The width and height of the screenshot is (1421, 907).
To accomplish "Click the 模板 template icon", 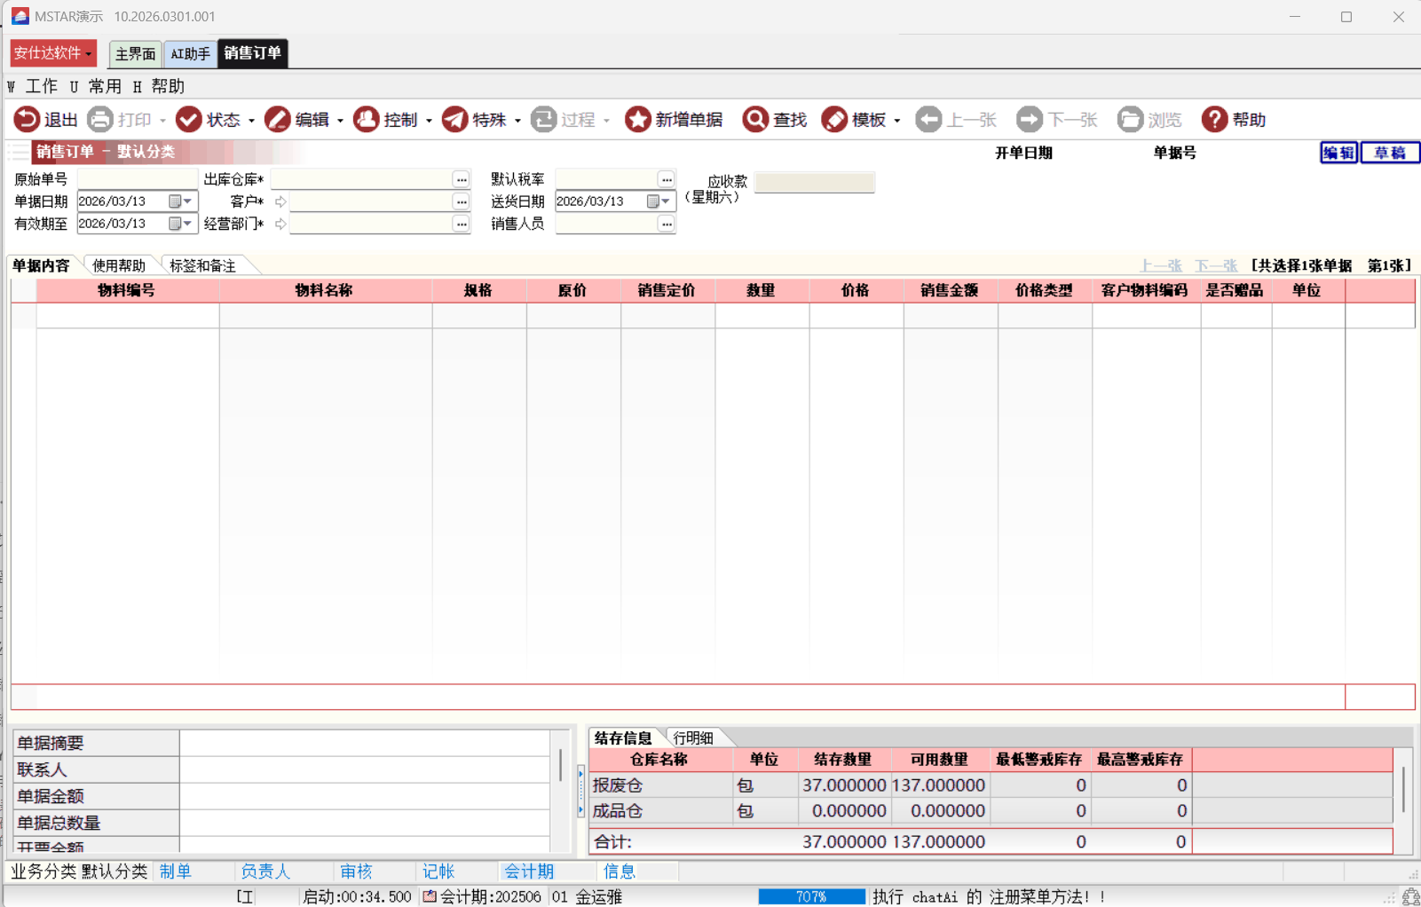I will click(x=834, y=119).
